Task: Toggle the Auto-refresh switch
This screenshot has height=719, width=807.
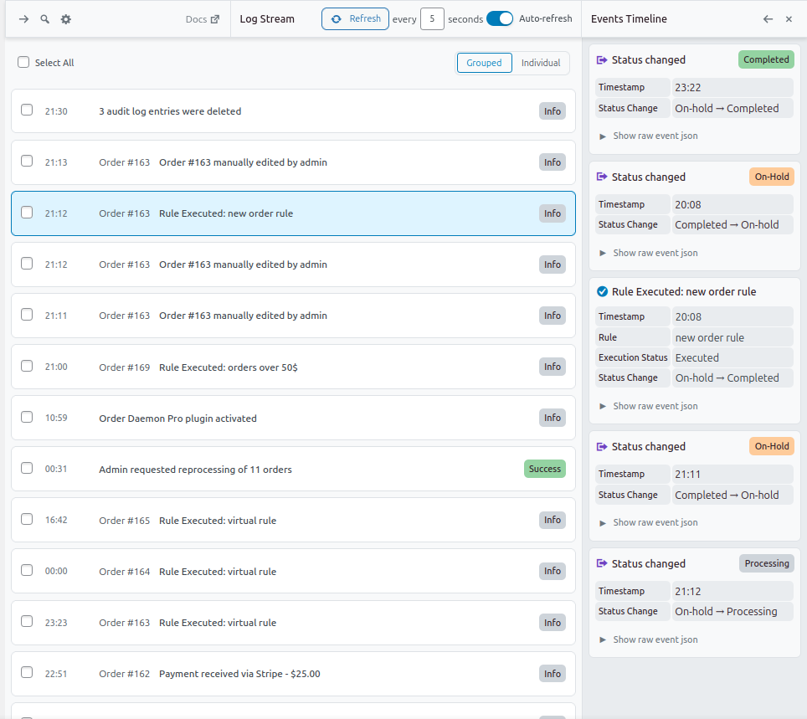Action: (x=500, y=18)
